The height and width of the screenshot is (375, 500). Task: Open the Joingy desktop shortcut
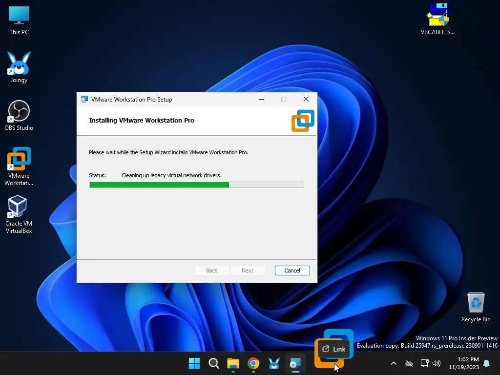click(x=19, y=67)
